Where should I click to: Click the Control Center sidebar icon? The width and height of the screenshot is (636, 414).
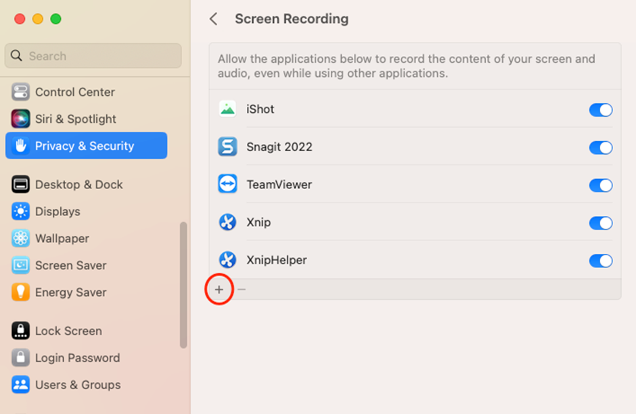point(20,92)
